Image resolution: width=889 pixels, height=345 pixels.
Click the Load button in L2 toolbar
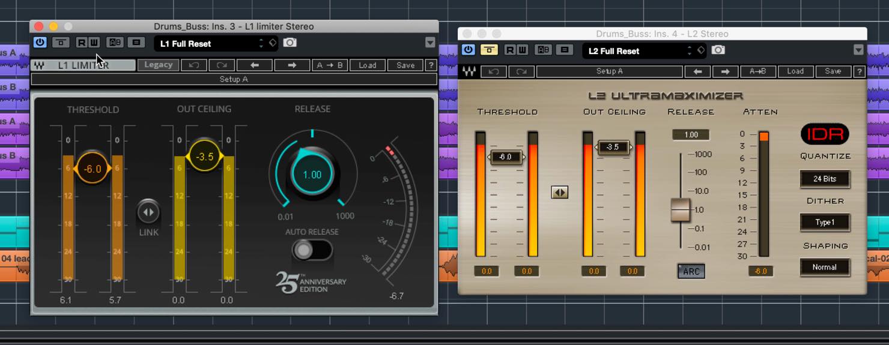795,71
